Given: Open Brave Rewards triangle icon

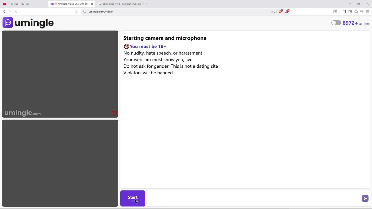Looking at the screenshot, I should pos(287,12).
